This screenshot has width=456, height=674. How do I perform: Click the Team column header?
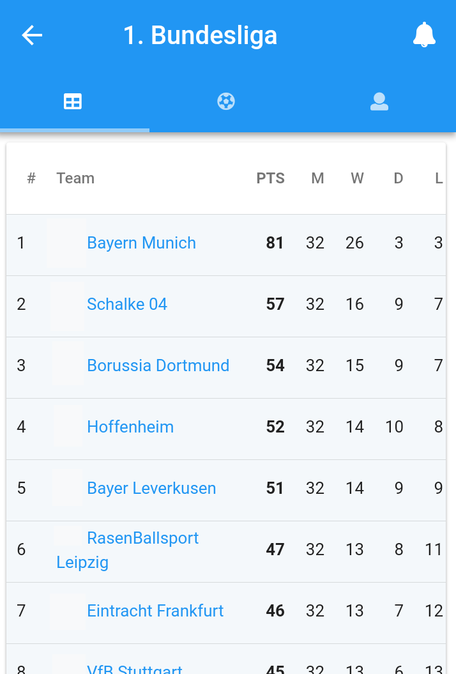click(x=75, y=178)
